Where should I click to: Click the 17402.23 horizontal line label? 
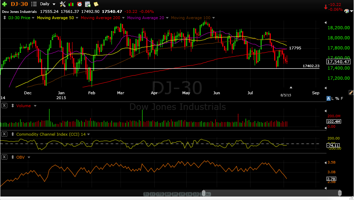pyautogui.click(x=311, y=66)
